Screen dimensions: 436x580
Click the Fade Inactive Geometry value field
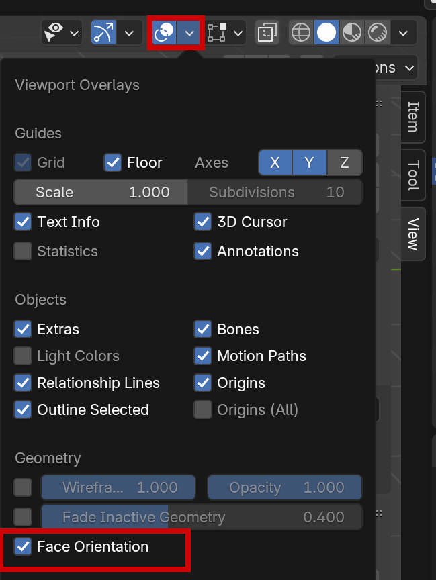click(x=201, y=517)
